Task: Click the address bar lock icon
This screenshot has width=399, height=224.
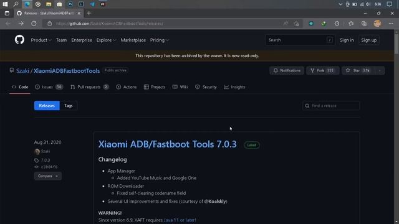Action: (50, 24)
